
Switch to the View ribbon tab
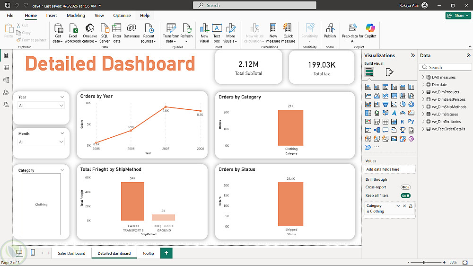coord(99,16)
